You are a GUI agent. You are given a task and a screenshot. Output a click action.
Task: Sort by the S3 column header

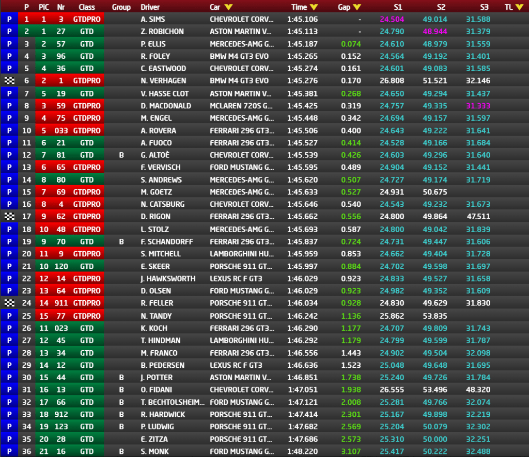tap(484, 7)
